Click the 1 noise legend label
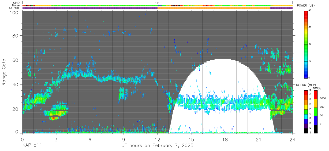 coord(319,133)
